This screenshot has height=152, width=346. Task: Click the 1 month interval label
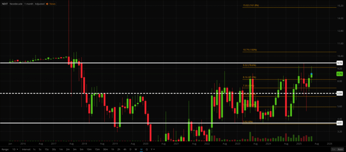(x=29, y=4)
